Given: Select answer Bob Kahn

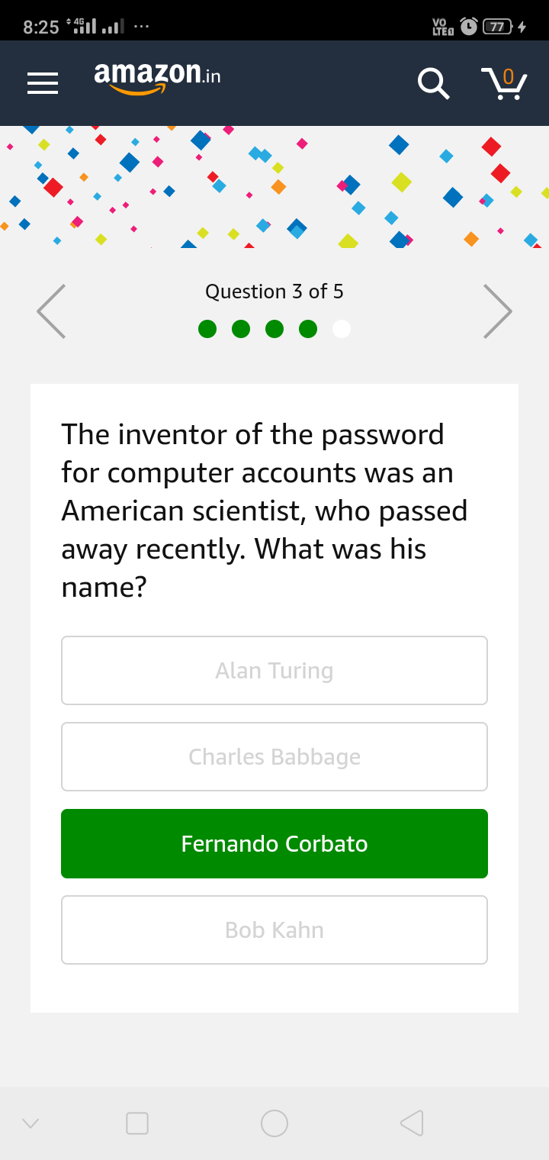Looking at the screenshot, I should 274,930.
